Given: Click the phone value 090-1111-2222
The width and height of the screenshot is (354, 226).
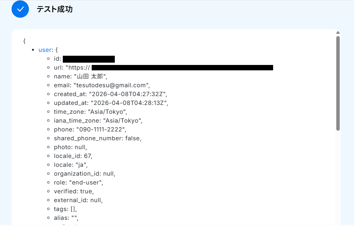Looking at the screenshot, I should 101,130.
